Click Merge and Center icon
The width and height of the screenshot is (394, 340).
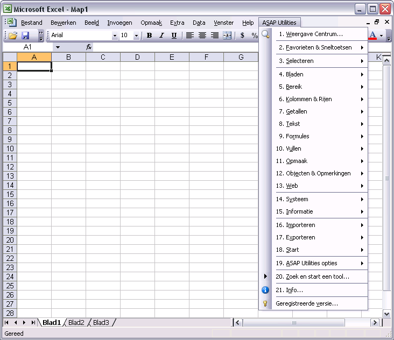pos(227,36)
